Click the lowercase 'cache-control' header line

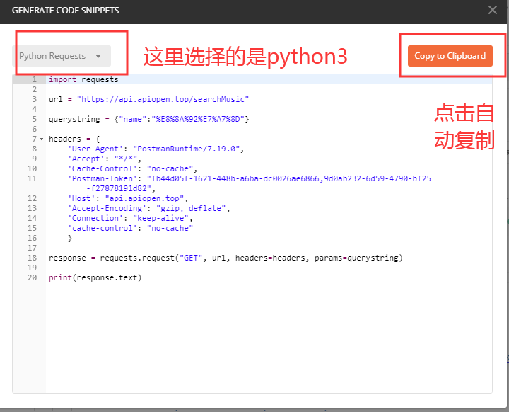[130, 228]
